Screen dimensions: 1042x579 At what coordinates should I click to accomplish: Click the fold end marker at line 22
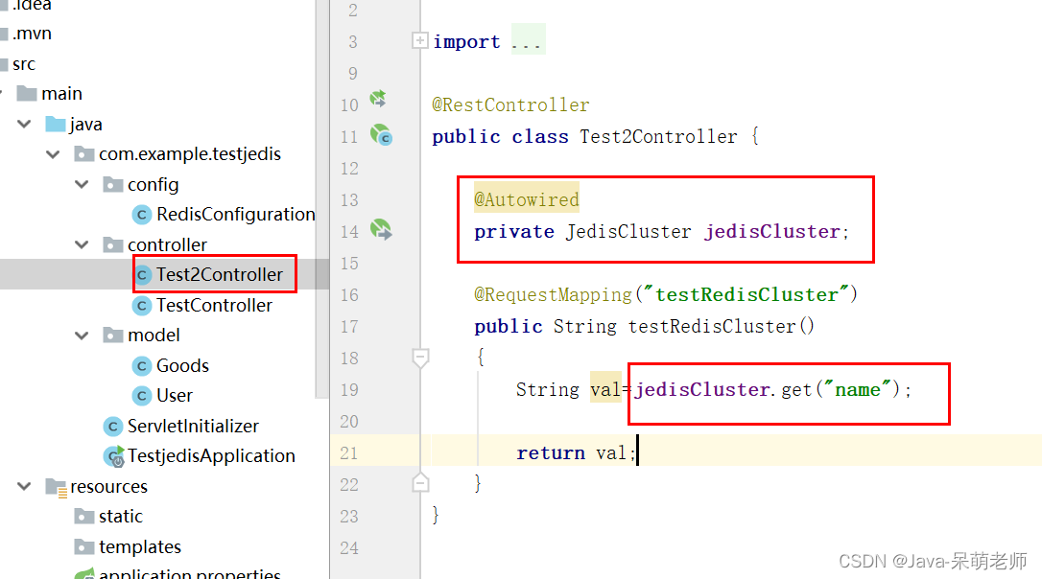(x=420, y=483)
